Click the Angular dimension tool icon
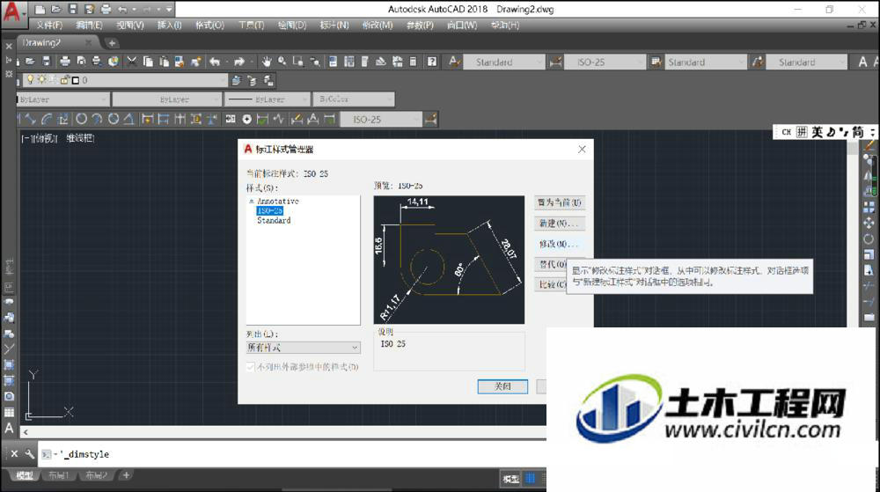 (129, 119)
